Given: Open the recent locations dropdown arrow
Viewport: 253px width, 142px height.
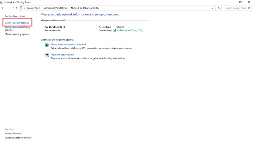Looking at the screenshot, I should tap(13, 8).
